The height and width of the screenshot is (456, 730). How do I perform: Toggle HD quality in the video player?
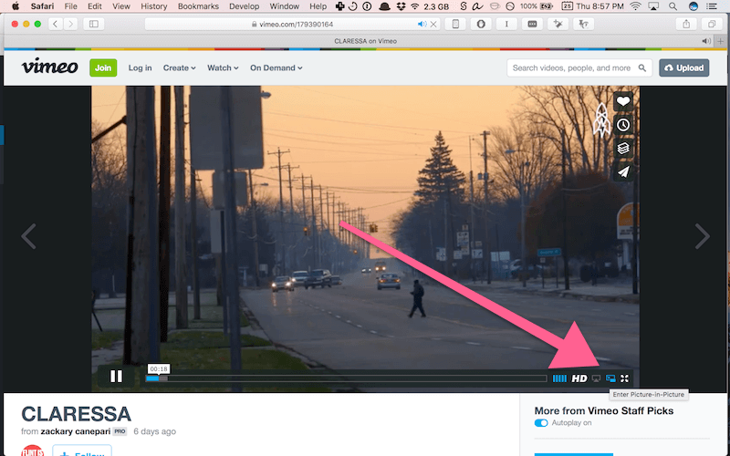tap(579, 378)
